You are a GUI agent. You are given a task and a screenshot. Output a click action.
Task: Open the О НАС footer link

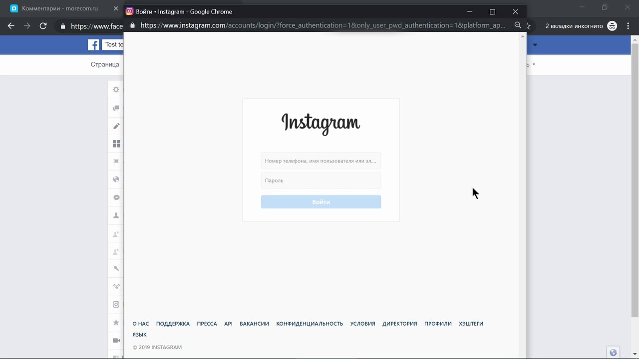pyautogui.click(x=141, y=324)
